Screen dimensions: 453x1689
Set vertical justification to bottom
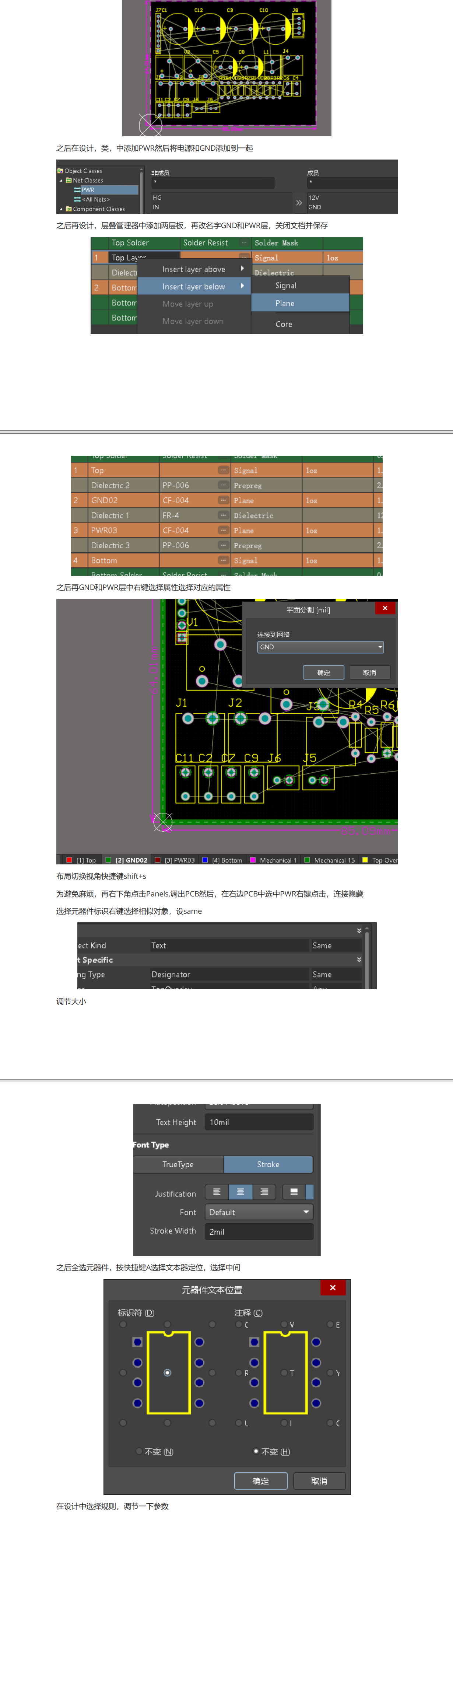click(x=294, y=1192)
